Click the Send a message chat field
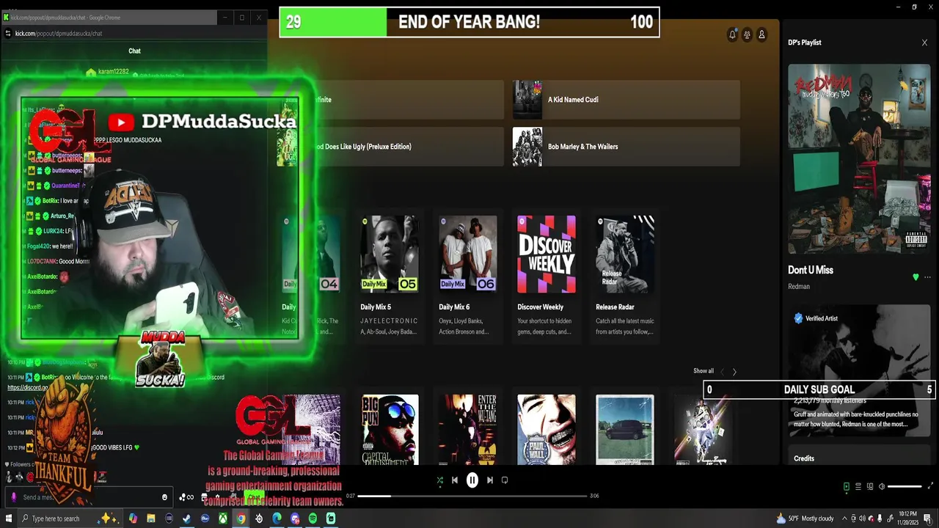The image size is (939, 528). point(88,497)
